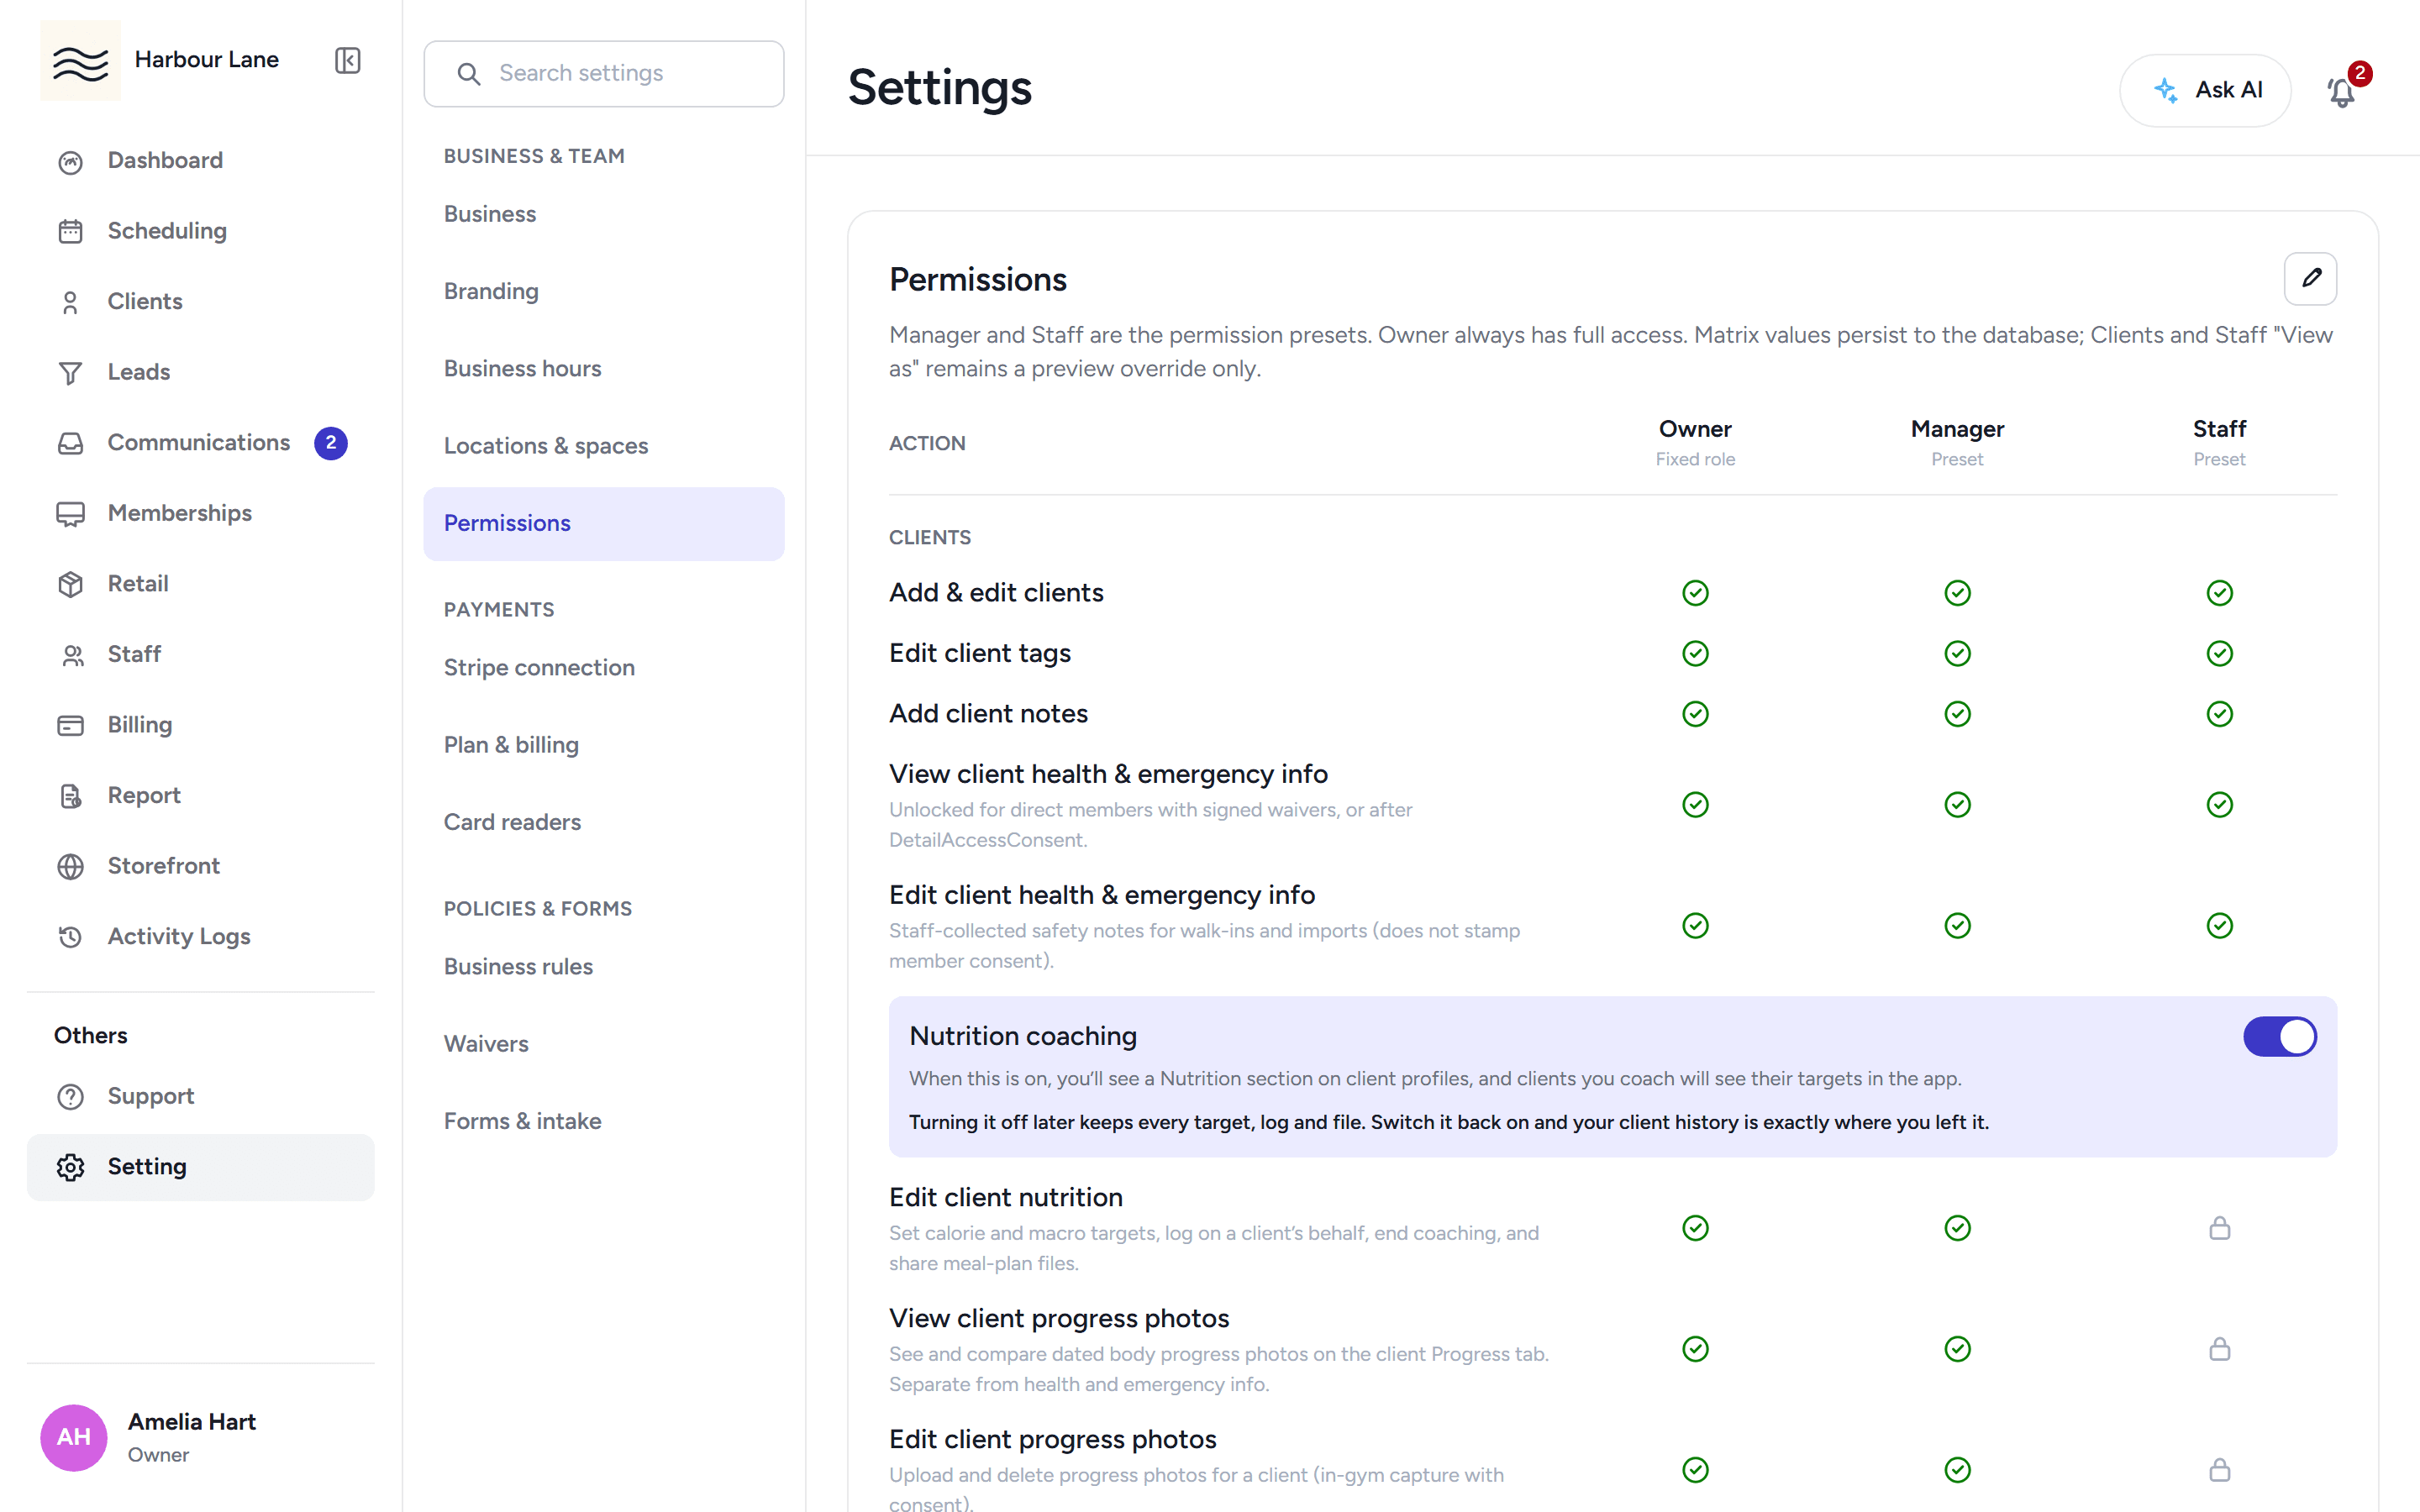The image size is (2420, 1512).
Task: Focus the Search settings field
Action: coord(603,73)
